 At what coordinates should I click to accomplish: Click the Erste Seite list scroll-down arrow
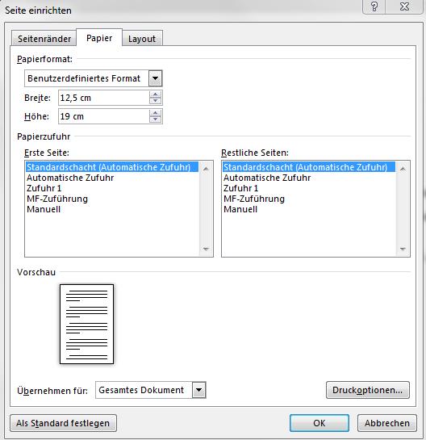tap(206, 249)
